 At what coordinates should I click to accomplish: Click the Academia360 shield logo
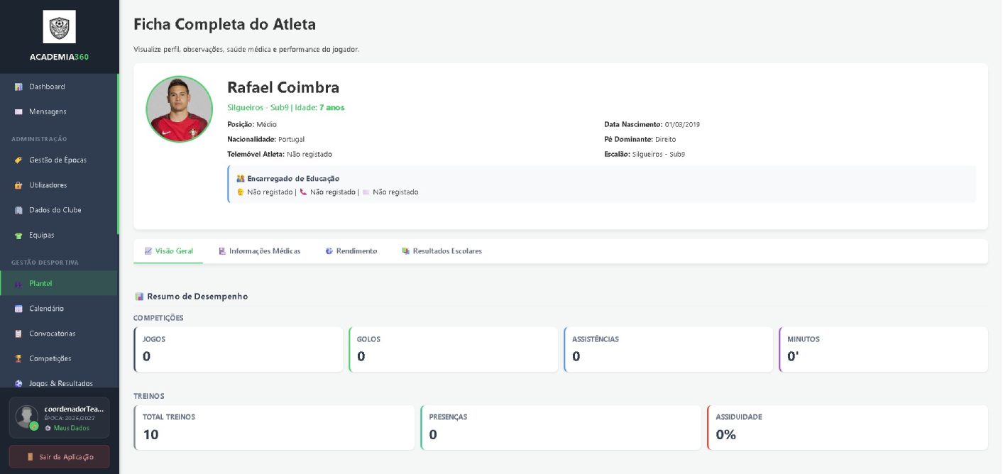click(x=59, y=27)
